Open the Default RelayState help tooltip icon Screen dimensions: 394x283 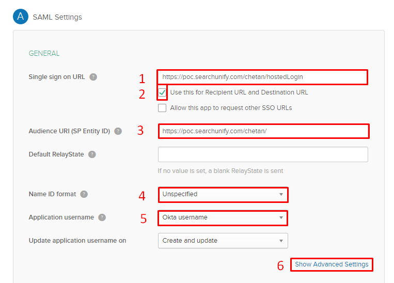(92, 154)
